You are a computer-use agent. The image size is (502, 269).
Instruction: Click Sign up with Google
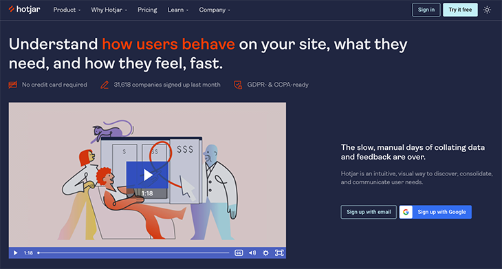pos(435,212)
